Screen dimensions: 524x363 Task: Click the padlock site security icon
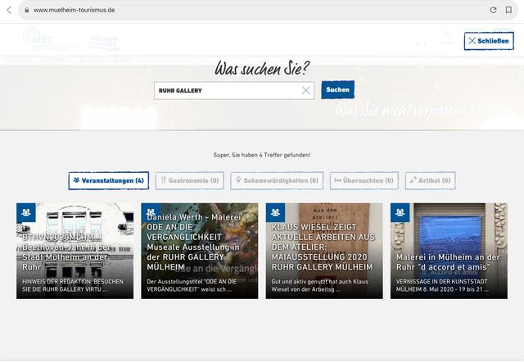pos(27,10)
